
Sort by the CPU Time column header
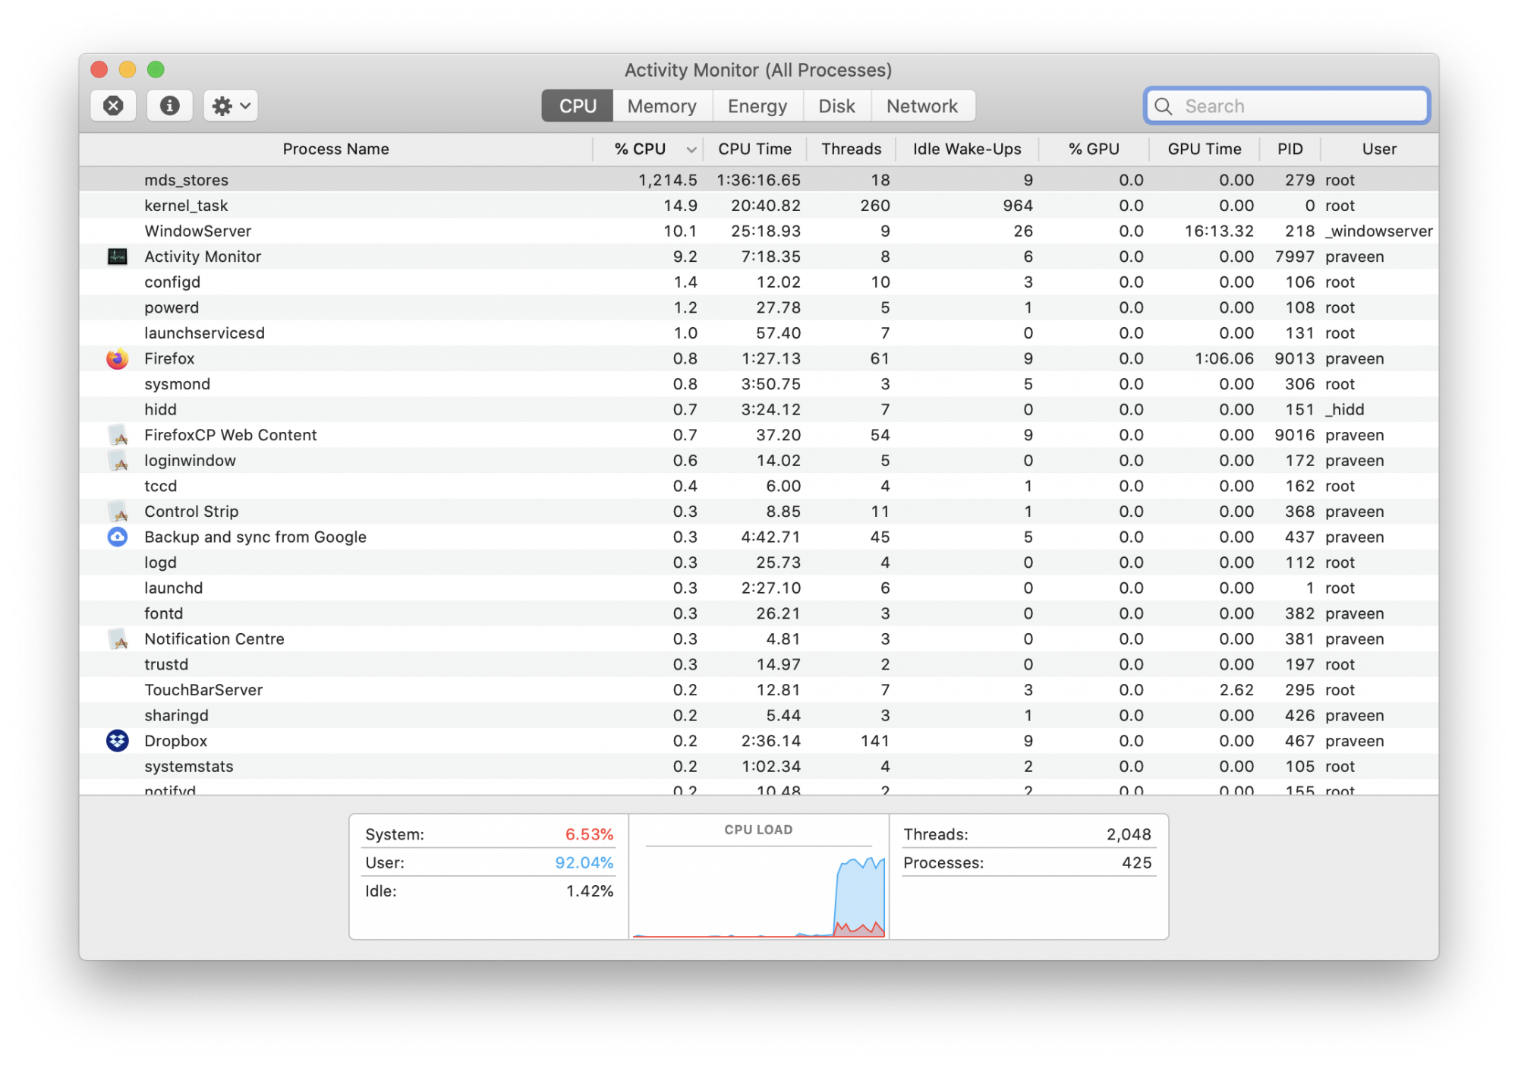tap(754, 150)
